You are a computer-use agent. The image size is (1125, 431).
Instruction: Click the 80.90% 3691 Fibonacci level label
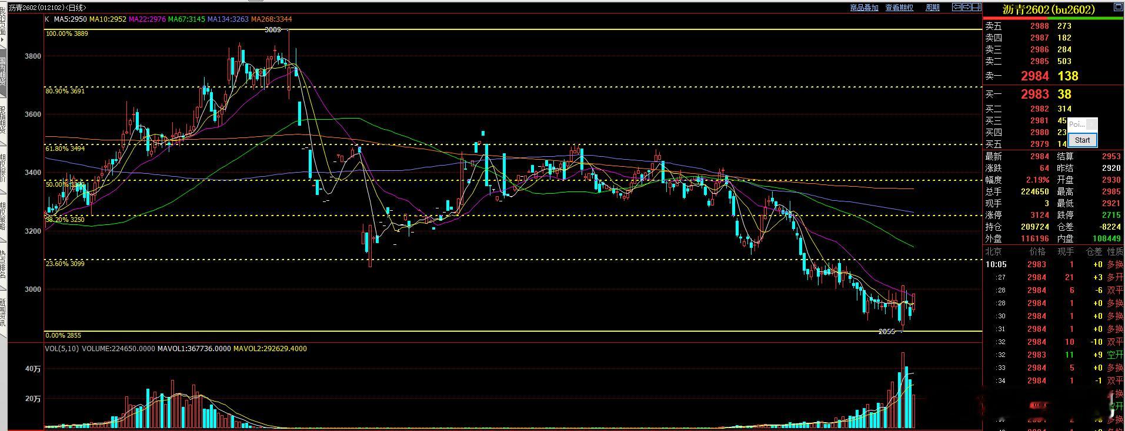pos(65,92)
